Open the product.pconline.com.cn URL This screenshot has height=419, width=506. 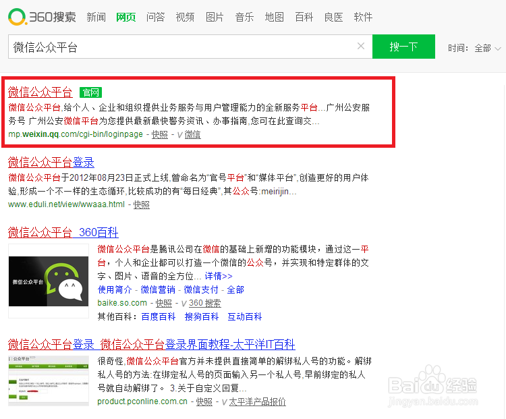tap(142, 401)
